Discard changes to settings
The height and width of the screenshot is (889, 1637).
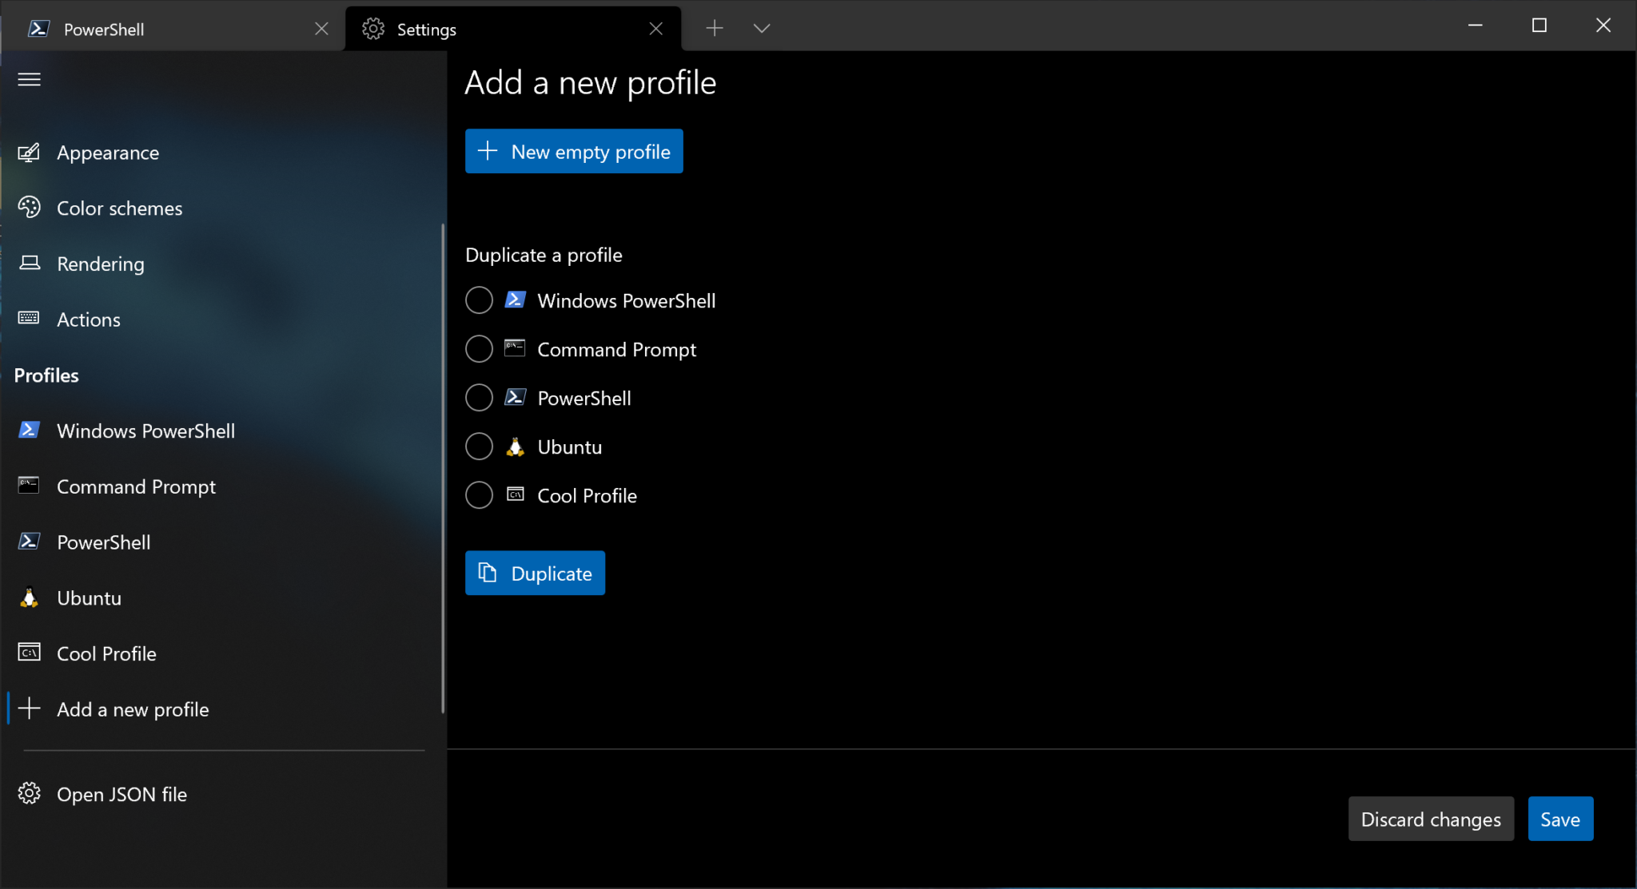(x=1430, y=819)
